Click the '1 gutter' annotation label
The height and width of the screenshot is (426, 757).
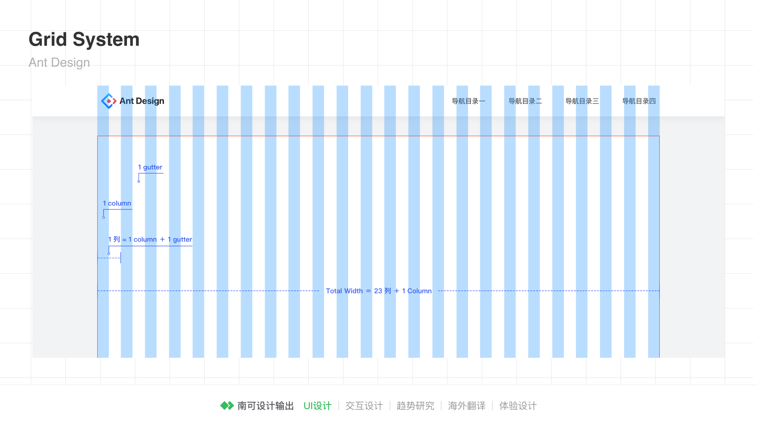point(150,167)
